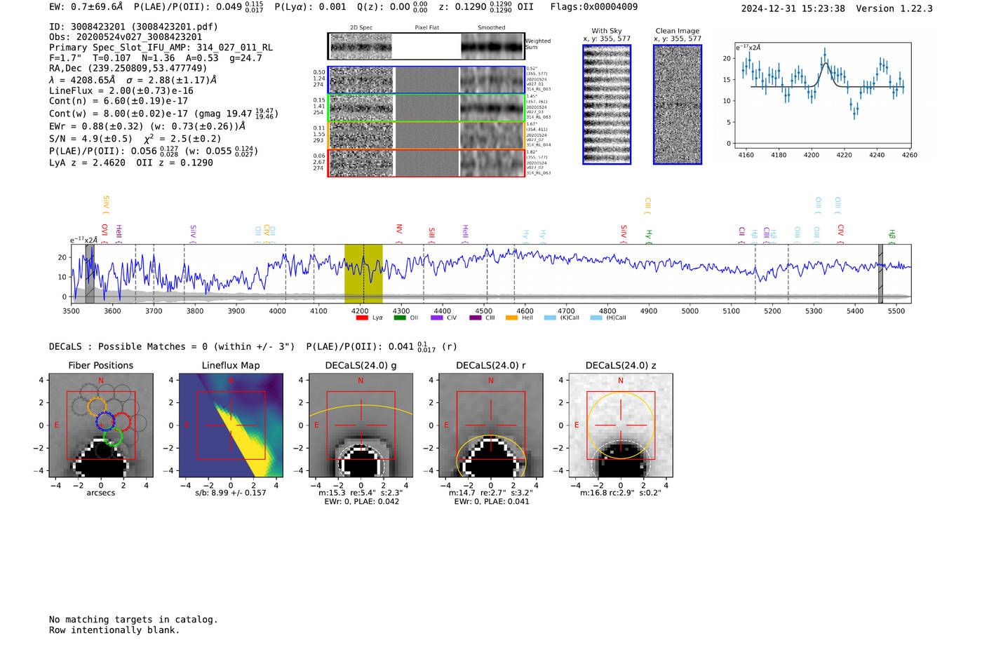Screen dimensions: 982x668
Task: Select the red-bordered fiber spectrum row
Action: click(426, 163)
